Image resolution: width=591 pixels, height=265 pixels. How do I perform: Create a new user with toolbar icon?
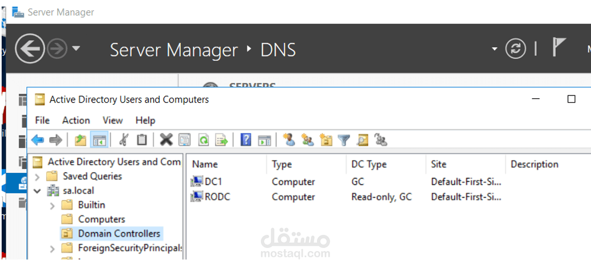[289, 140]
